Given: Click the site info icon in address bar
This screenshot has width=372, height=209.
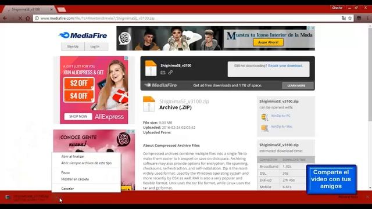Looking at the screenshot, I should [37, 18].
